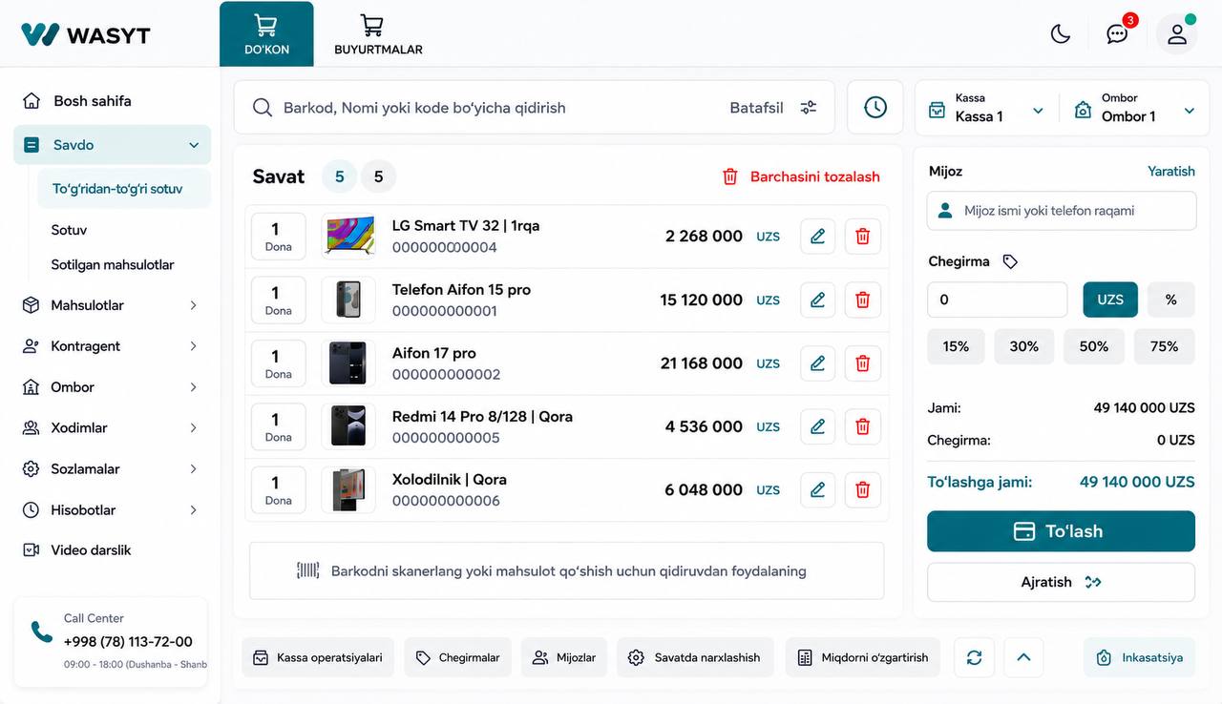Click Barchasini tozalash to clear the cart
The width and height of the screenshot is (1222, 704).
[x=802, y=176]
